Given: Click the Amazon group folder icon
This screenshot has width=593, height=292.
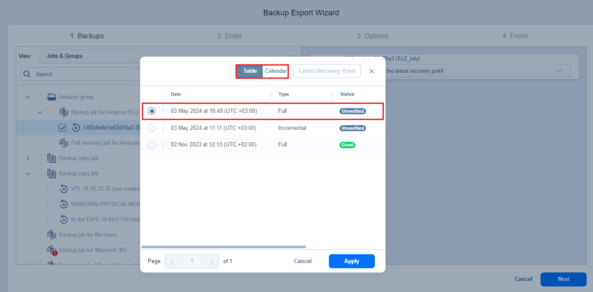Looking at the screenshot, I should (x=52, y=97).
